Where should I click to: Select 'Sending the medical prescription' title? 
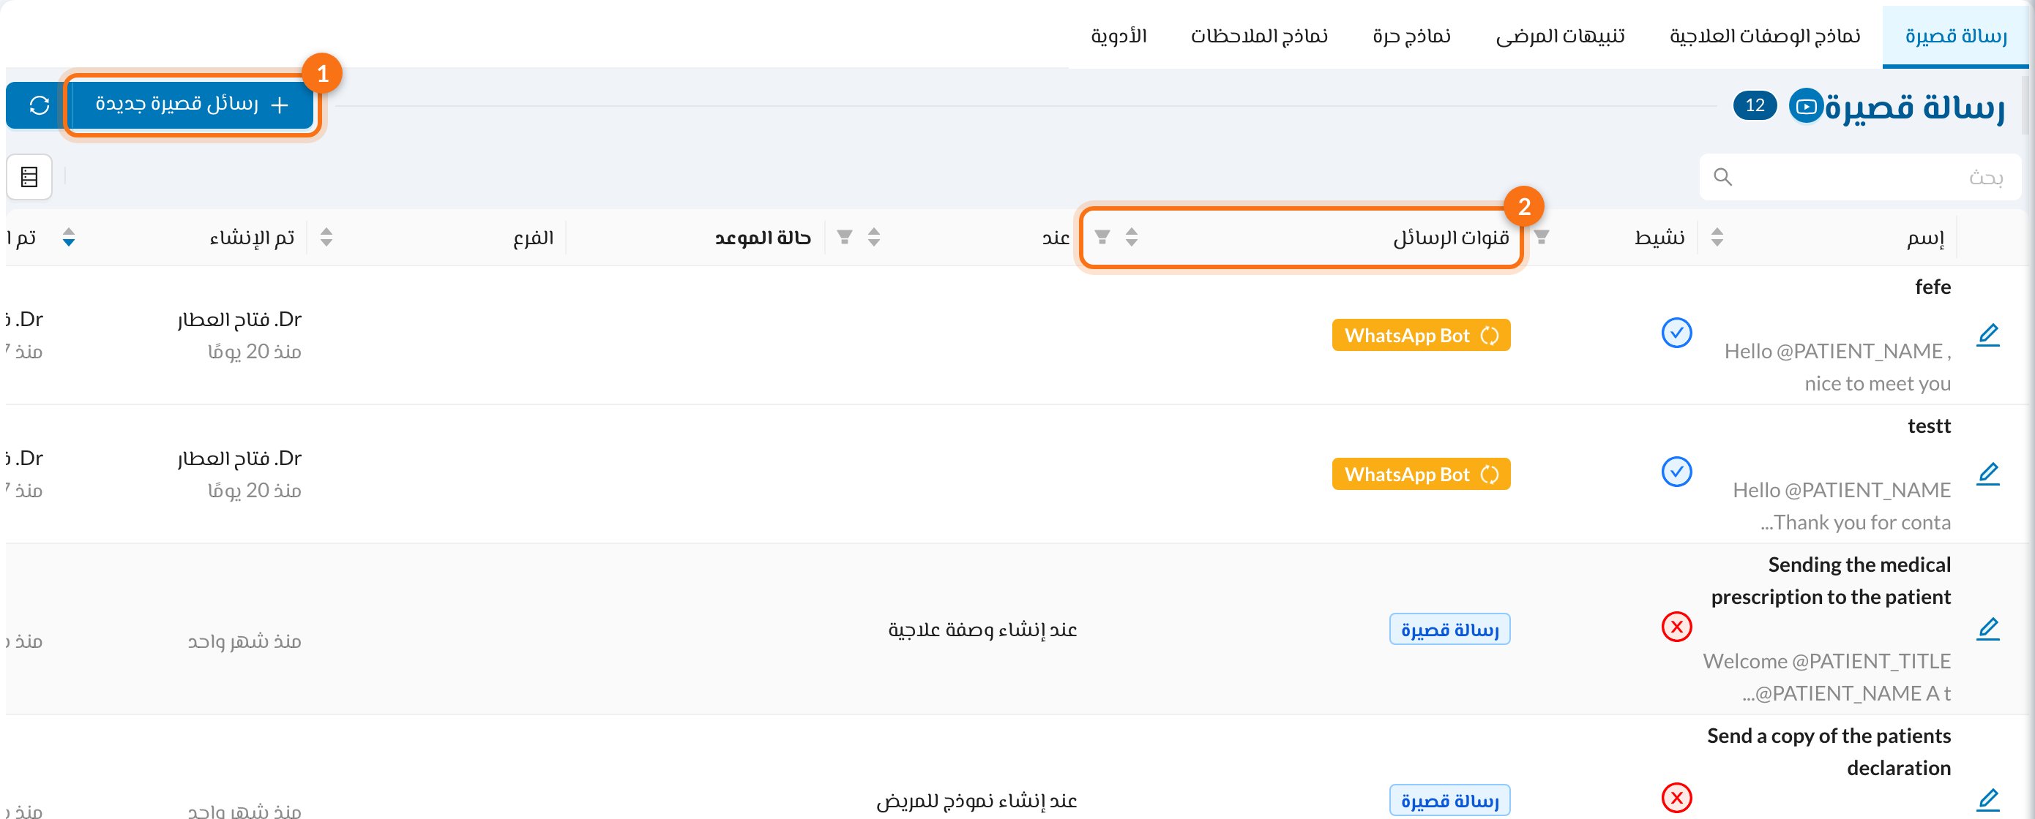click(x=1831, y=581)
